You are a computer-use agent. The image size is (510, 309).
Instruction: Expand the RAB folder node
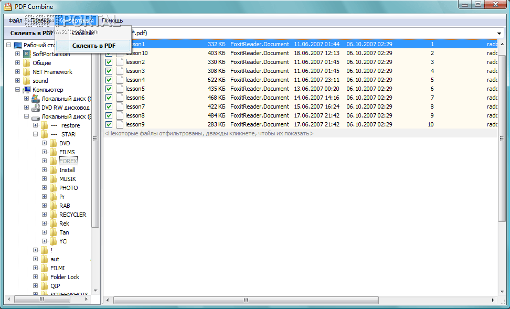[x=44, y=206]
